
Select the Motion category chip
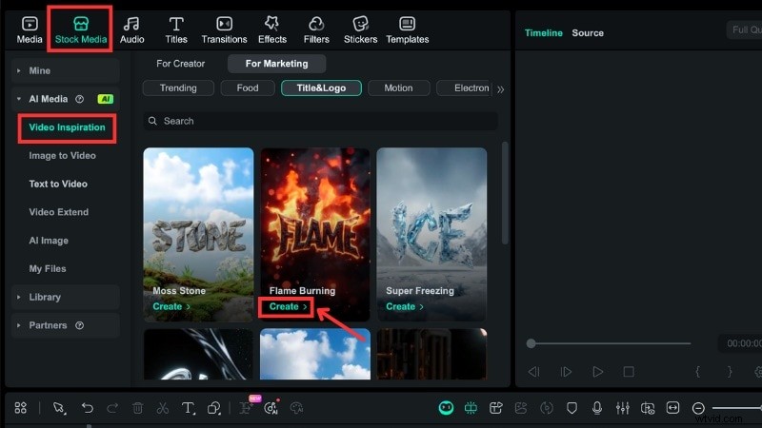click(x=398, y=88)
